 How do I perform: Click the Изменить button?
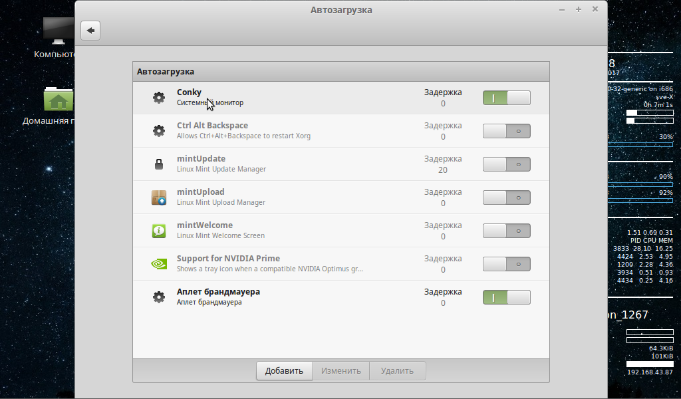tap(341, 371)
